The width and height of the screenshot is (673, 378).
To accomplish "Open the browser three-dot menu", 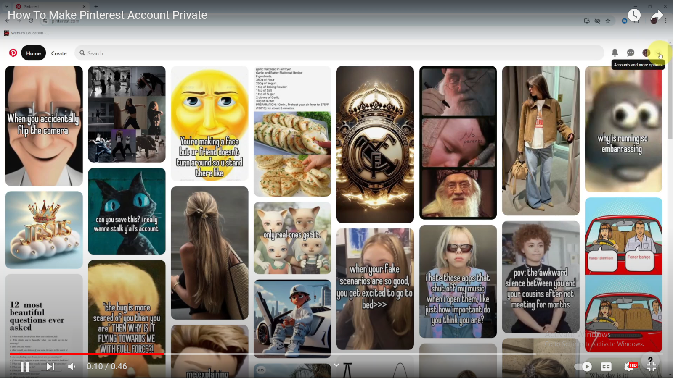I will [x=665, y=21].
